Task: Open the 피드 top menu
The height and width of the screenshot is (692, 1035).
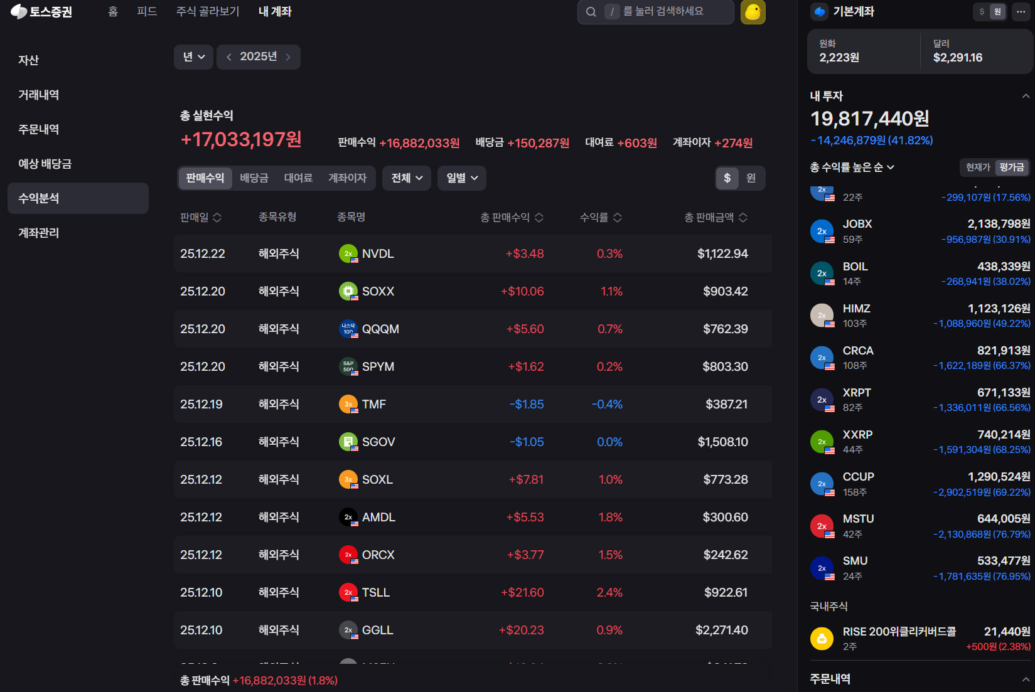Action: tap(147, 11)
